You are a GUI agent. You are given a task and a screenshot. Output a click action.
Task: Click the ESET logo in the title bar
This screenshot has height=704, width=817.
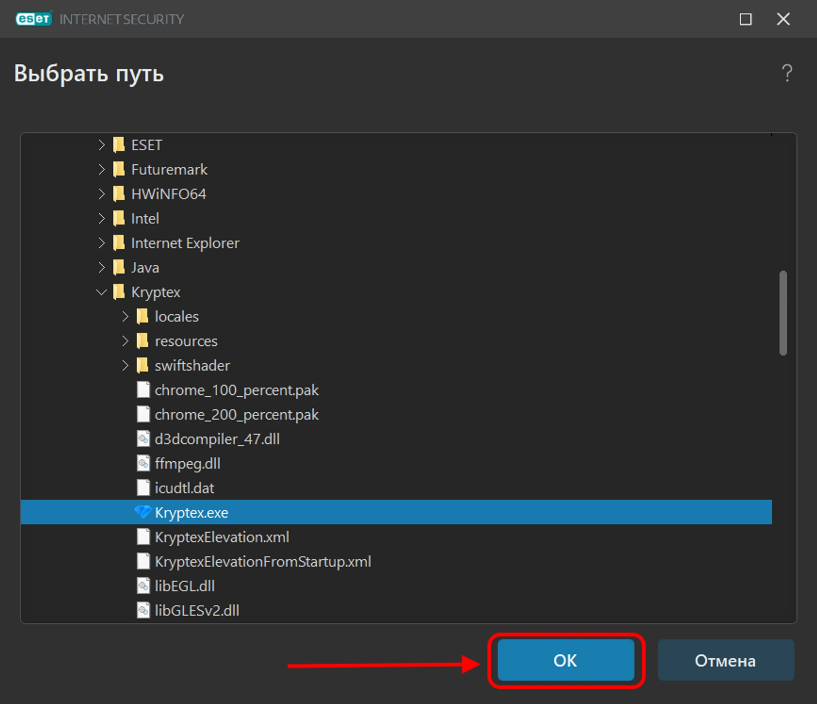pyautogui.click(x=34, y=19)
